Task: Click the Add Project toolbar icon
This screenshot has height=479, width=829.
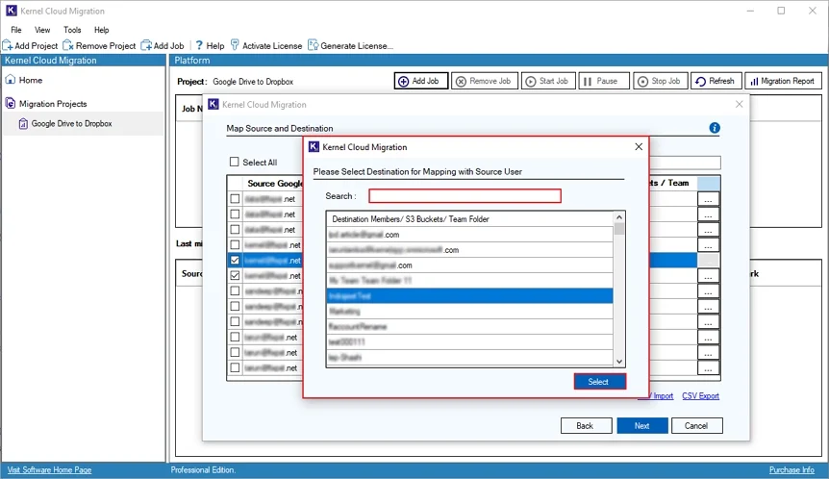Action: (x=8, y=46)
